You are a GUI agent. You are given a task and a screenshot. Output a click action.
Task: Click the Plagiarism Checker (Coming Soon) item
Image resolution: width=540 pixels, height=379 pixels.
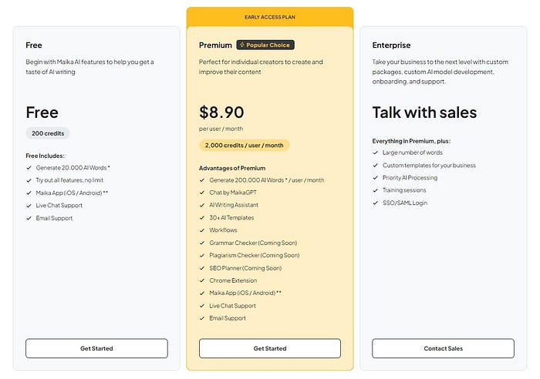coord(255,255)
